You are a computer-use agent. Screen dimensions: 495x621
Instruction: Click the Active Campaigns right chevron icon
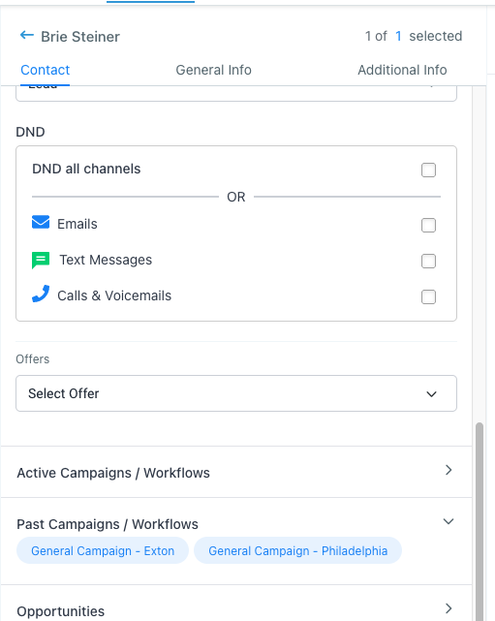(449, 470)
